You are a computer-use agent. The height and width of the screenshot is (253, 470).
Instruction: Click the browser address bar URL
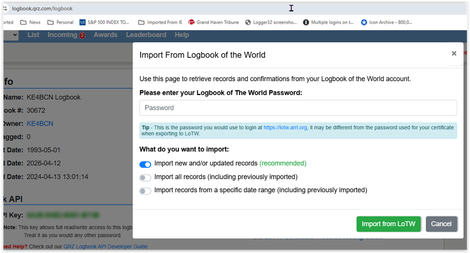(42, 8)
